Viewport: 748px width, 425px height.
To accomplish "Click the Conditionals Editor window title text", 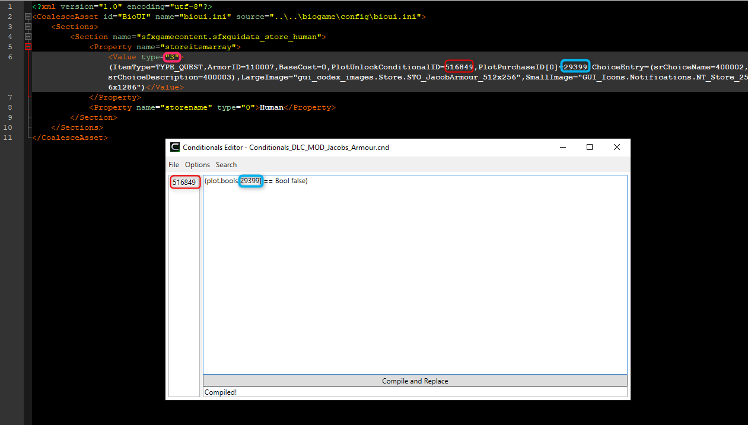I will [x=286, y=147].
